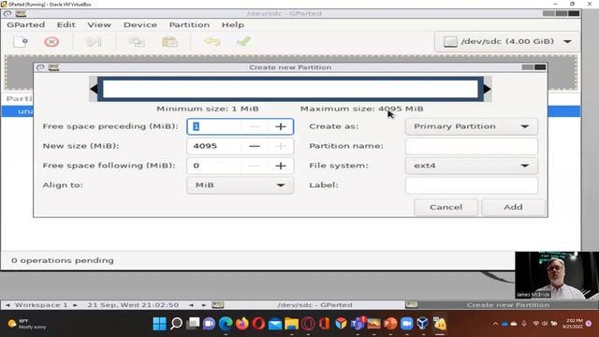Click the Resize/Move toolbar icon
The width and height of the screenshot is (599, 337).
click(x=94, y=41)
